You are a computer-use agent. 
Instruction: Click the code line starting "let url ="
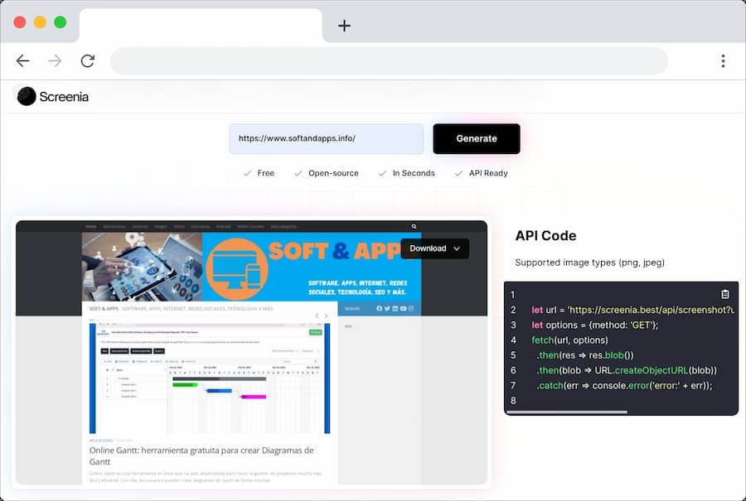click(632, 310)
